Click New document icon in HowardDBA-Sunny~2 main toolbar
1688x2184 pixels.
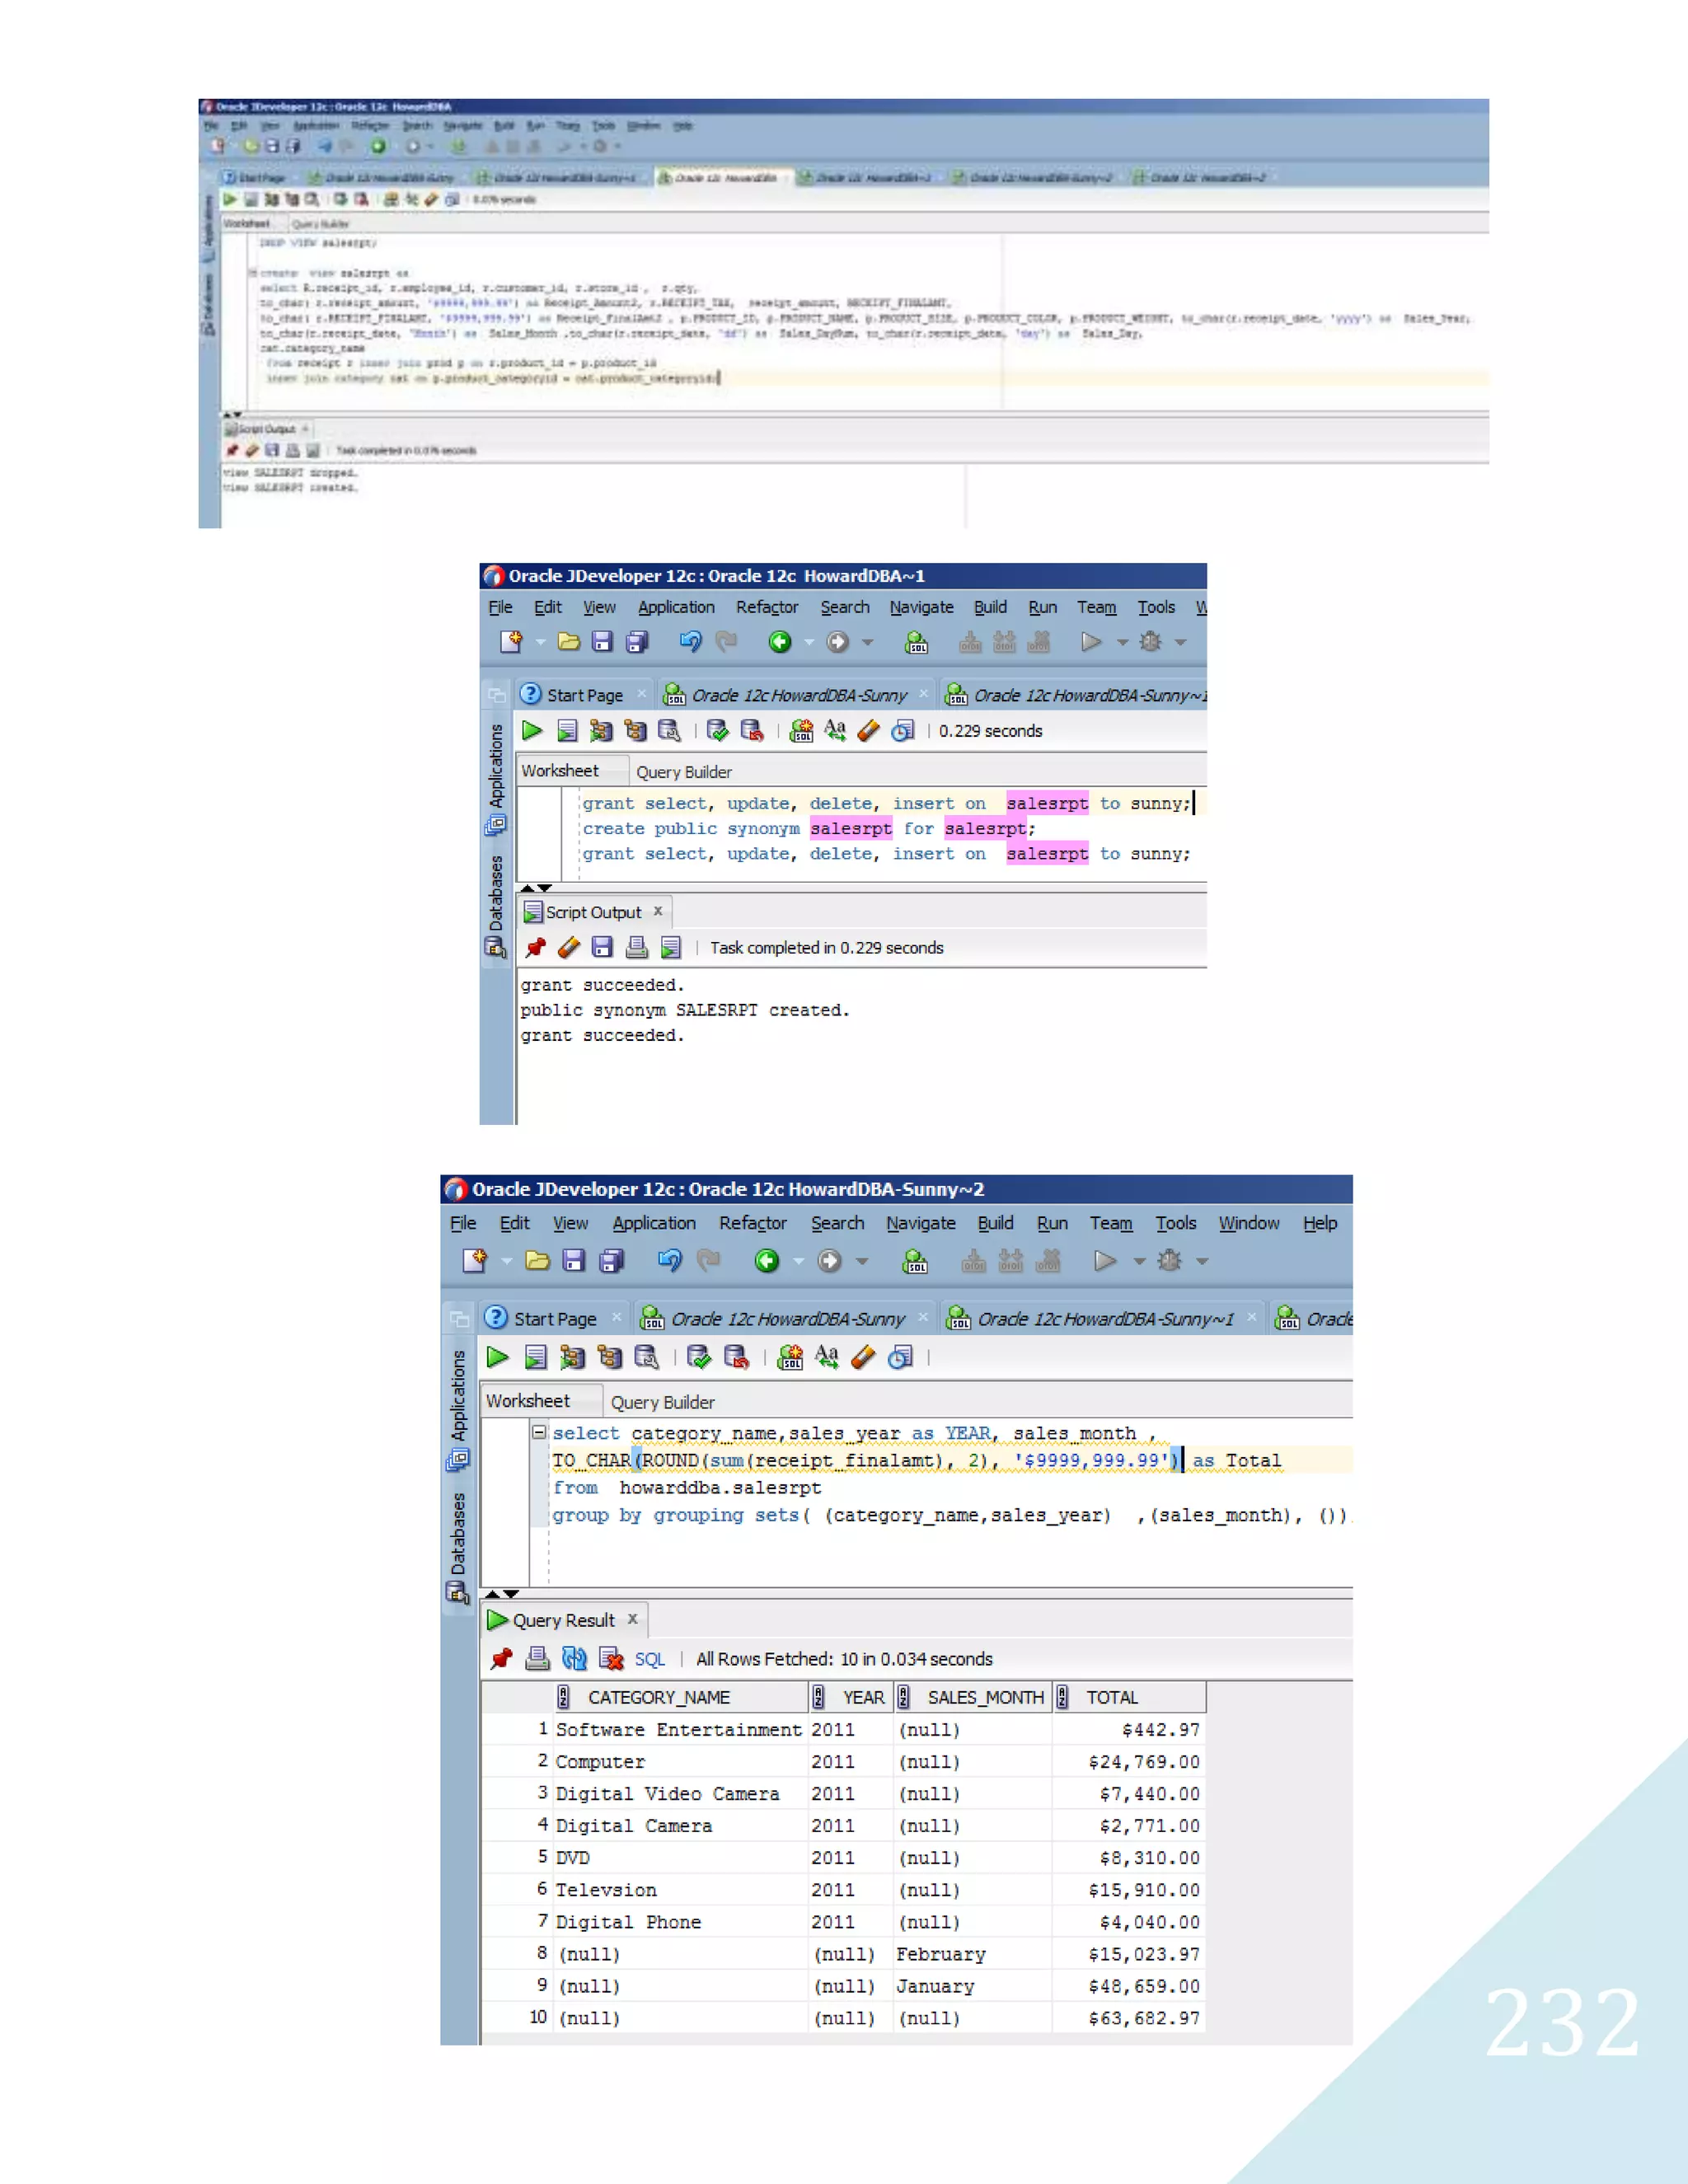[475, 1261]
